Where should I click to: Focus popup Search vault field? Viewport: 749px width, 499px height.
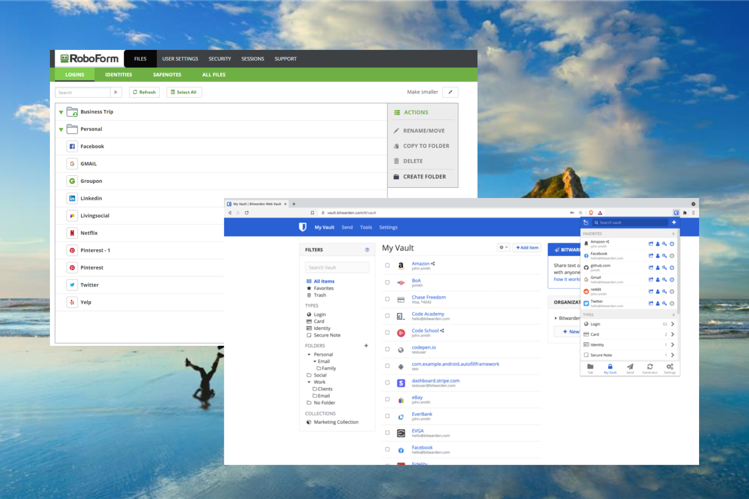pyautogui.click(x=630, y=223)
